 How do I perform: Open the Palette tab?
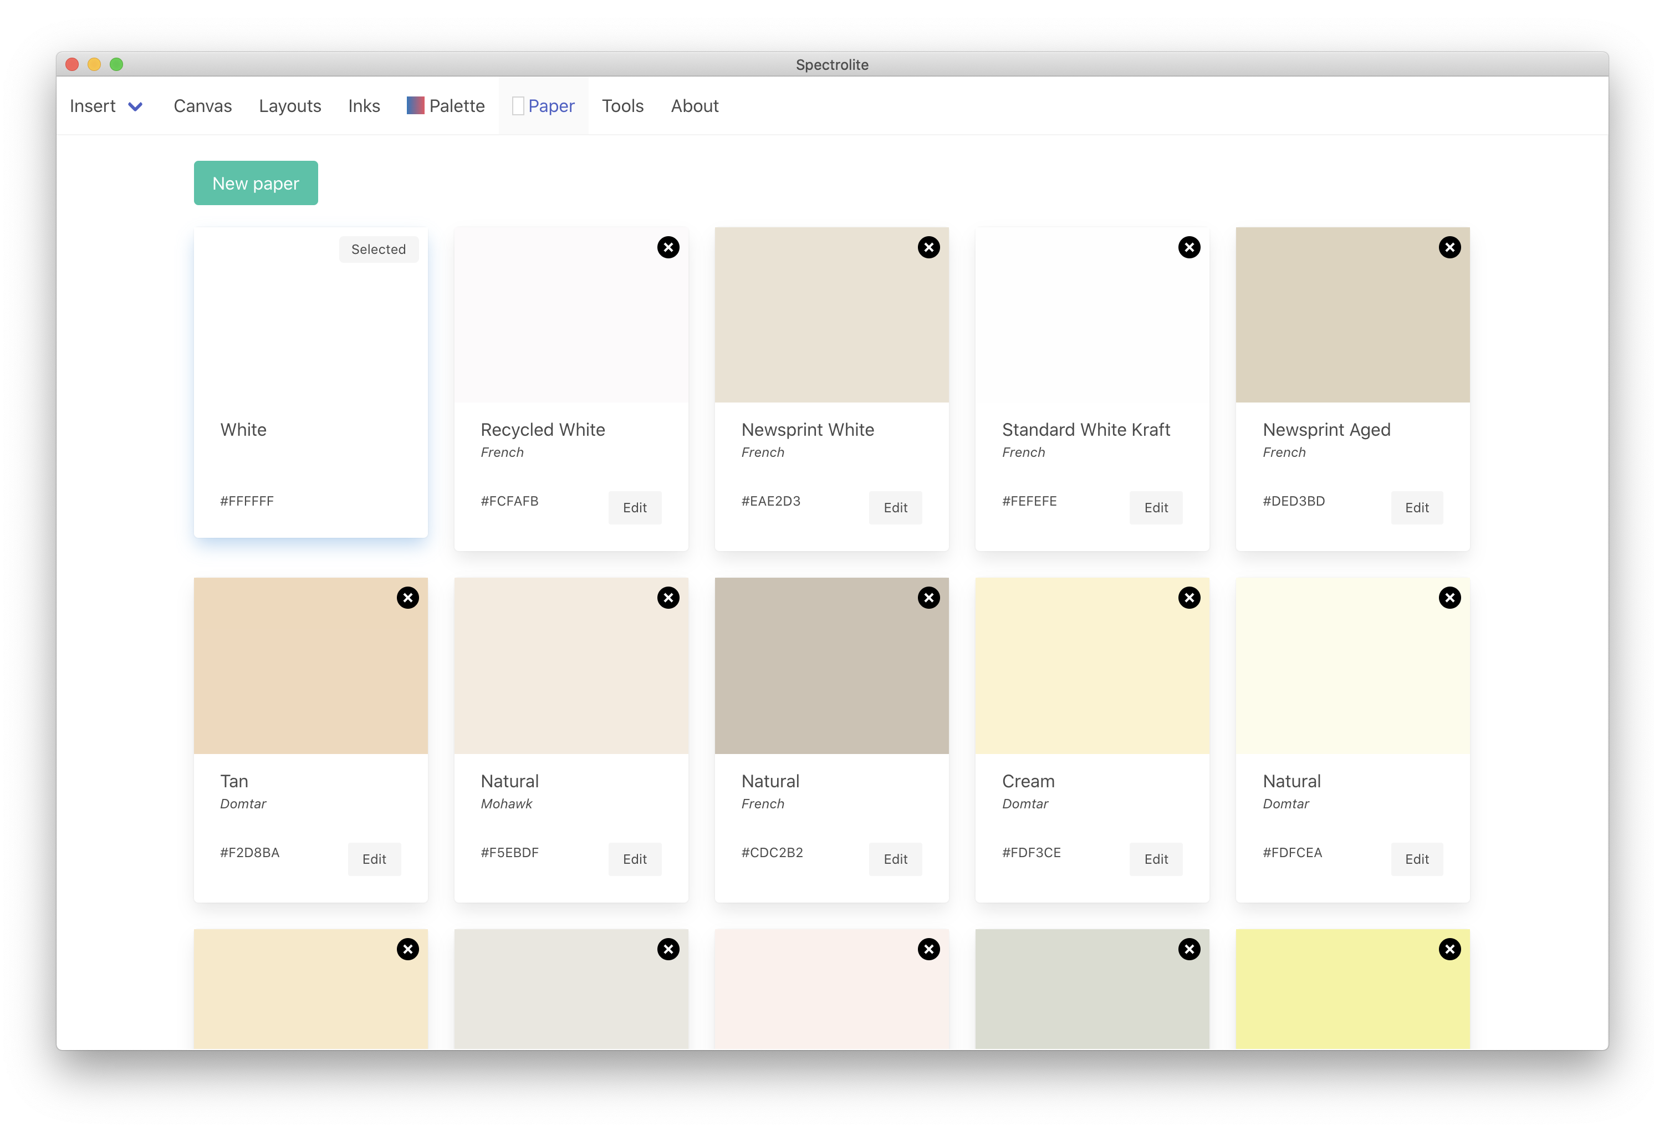pos(445,106)
